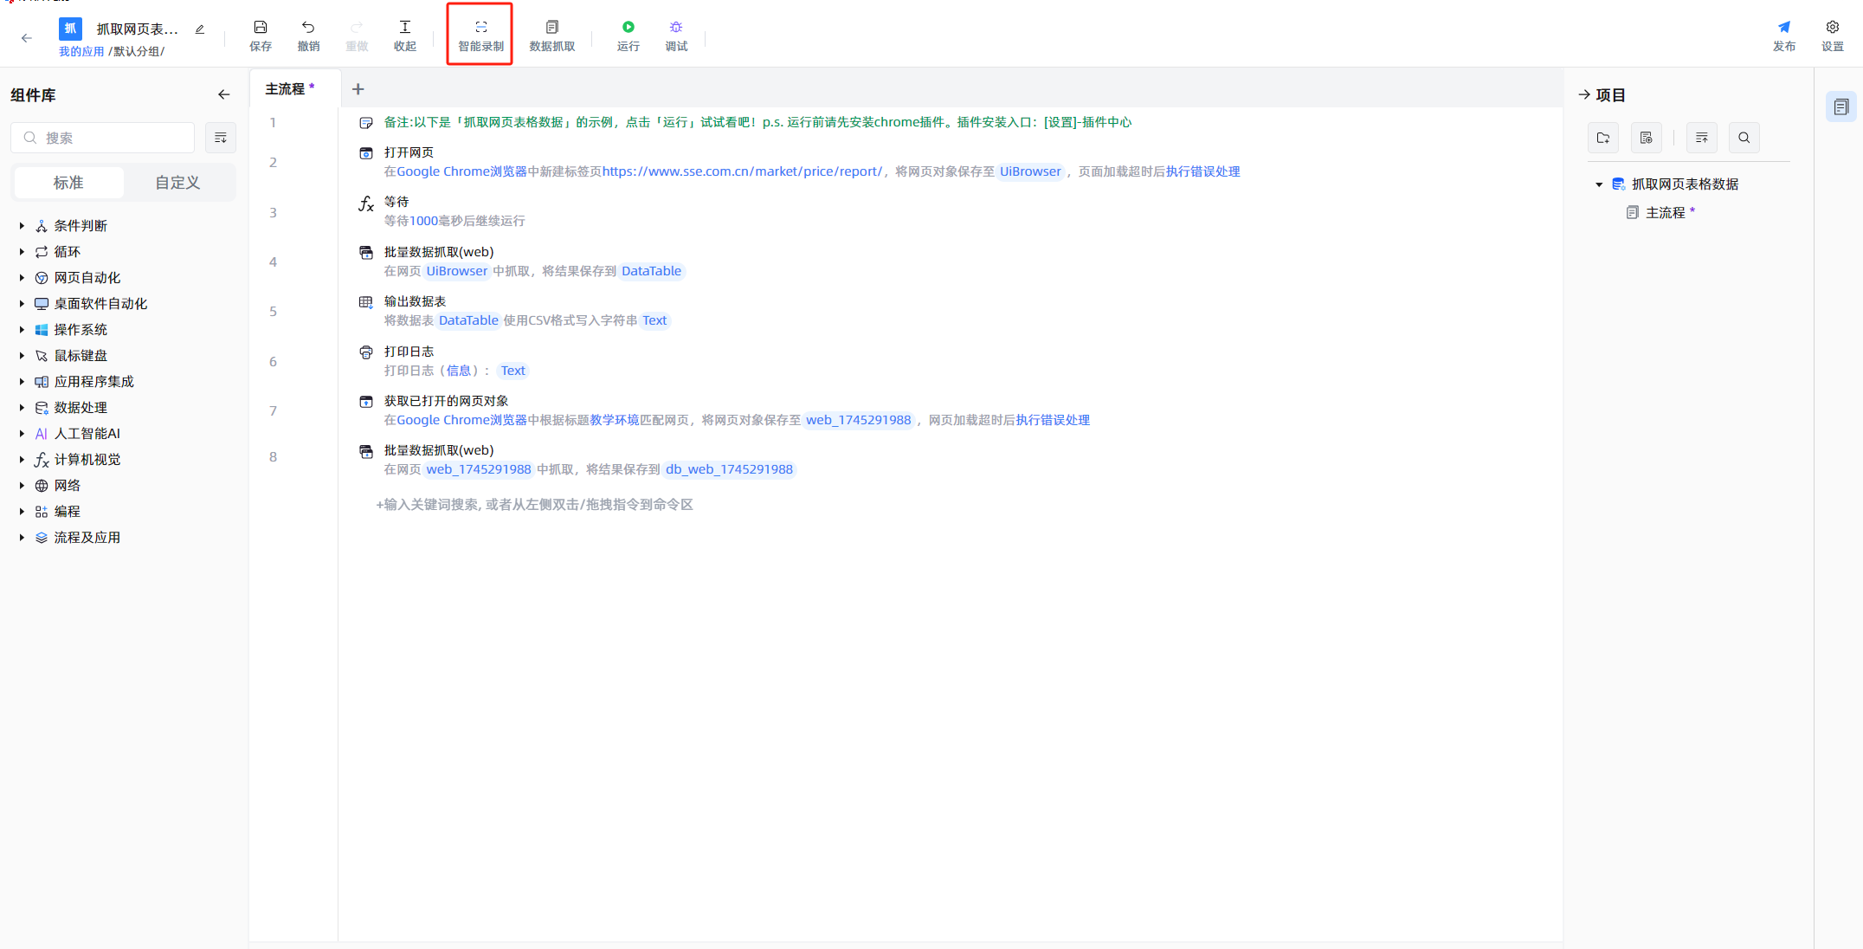Create a new folder in the 项目 panel
1863x949 pixels.
click(1602, 137)
